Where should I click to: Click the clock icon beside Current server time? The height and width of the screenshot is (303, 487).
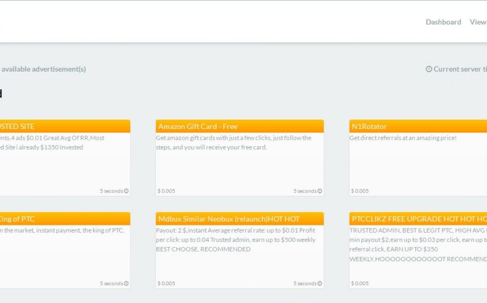click(429, 69)
